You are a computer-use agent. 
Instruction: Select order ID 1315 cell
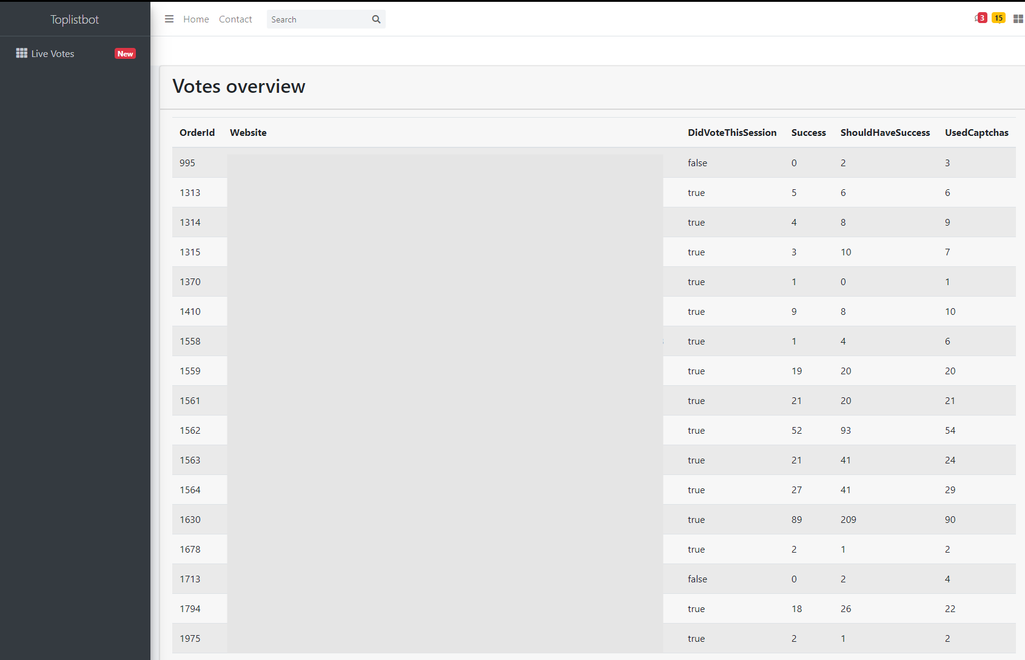click(x=190, y=252)
